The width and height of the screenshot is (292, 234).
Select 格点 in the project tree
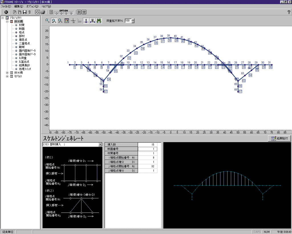[22, 32]
